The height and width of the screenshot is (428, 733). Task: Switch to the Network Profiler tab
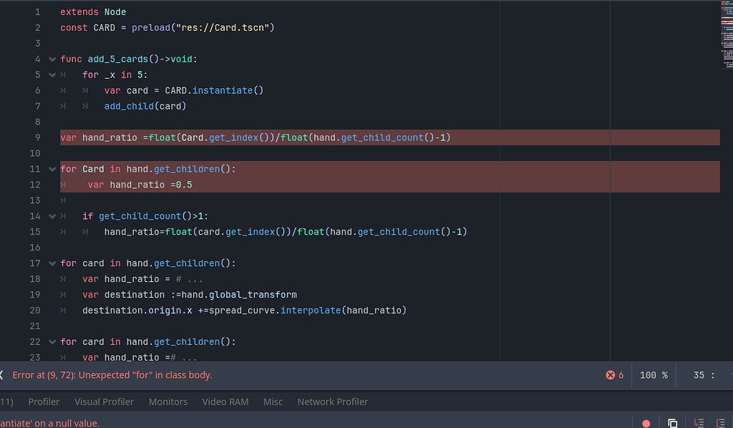pyautogui.click(x=332, y=402)
